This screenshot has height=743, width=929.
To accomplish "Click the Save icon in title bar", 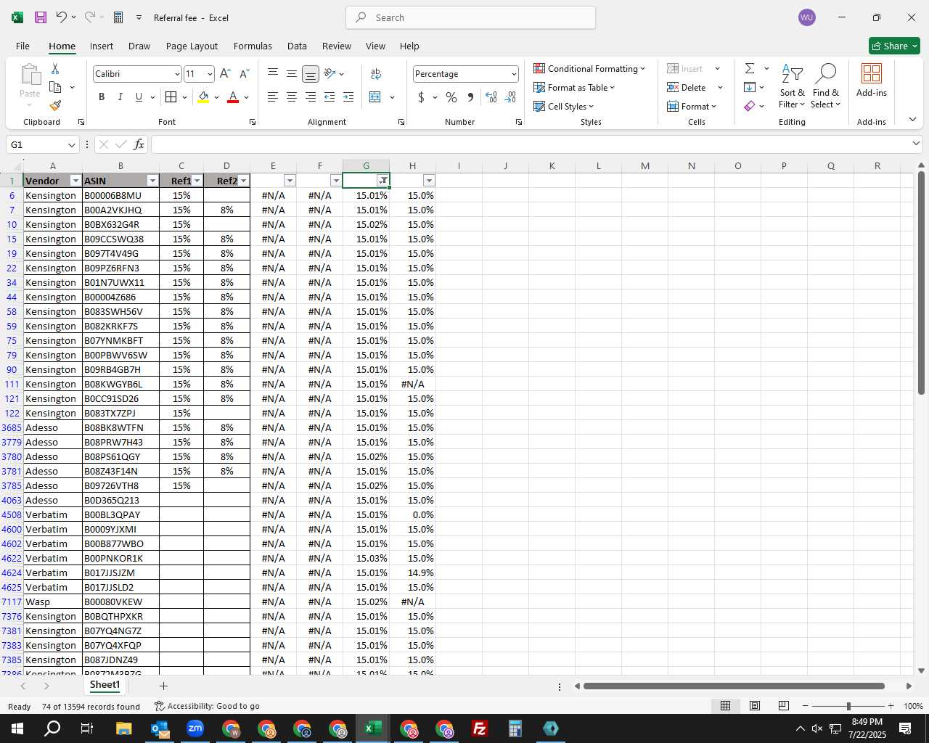I will pos(41,17).
